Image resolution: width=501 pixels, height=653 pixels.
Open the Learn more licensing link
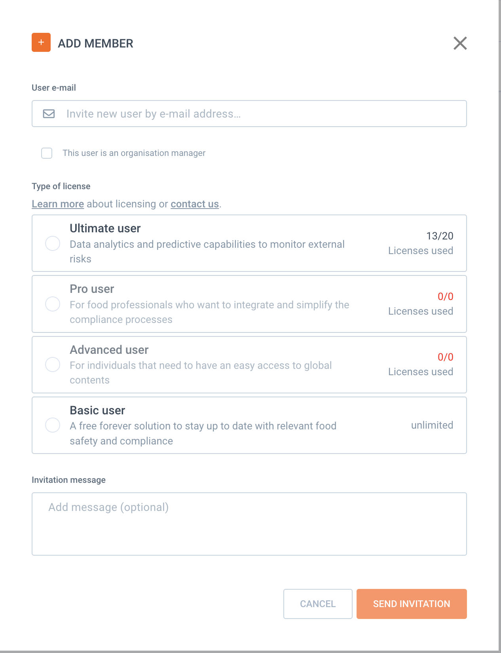(x=58, y=204)
